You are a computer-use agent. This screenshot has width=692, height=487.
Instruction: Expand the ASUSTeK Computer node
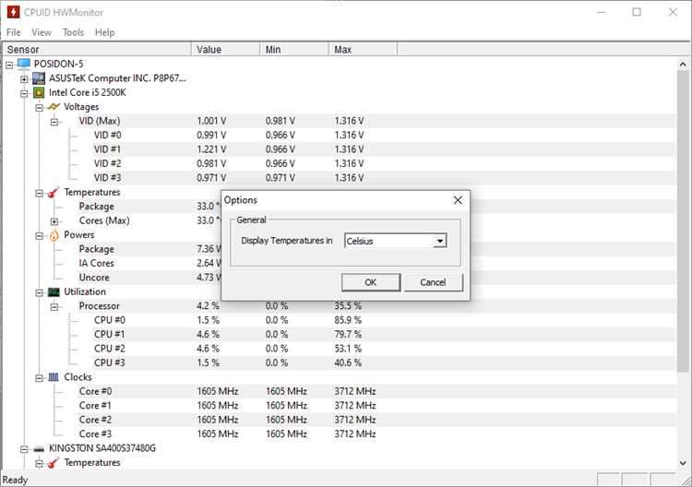coord(24,79)
